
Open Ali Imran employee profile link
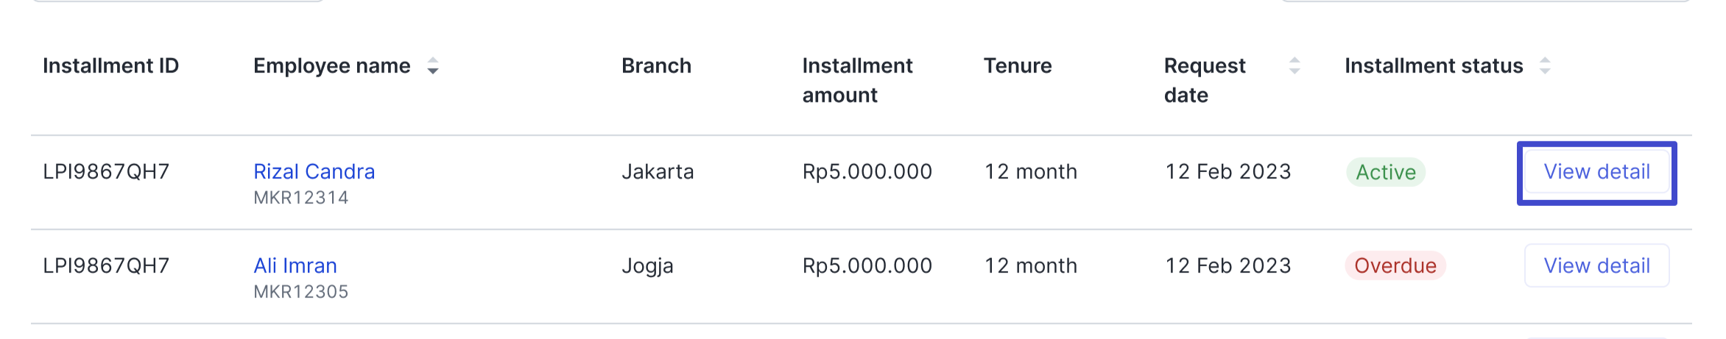(x=295, y=265)
